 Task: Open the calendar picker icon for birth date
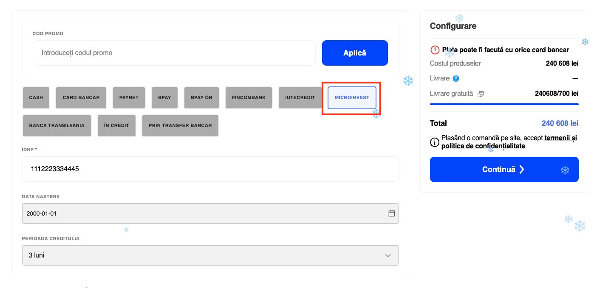coord(392,213)
